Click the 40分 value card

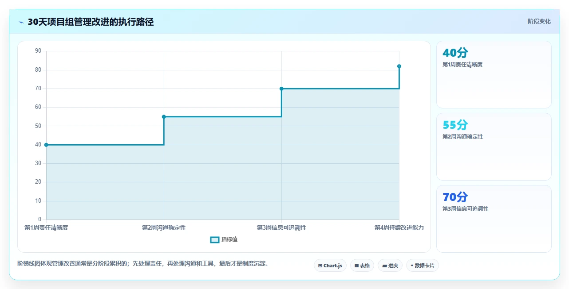[494, 74]
